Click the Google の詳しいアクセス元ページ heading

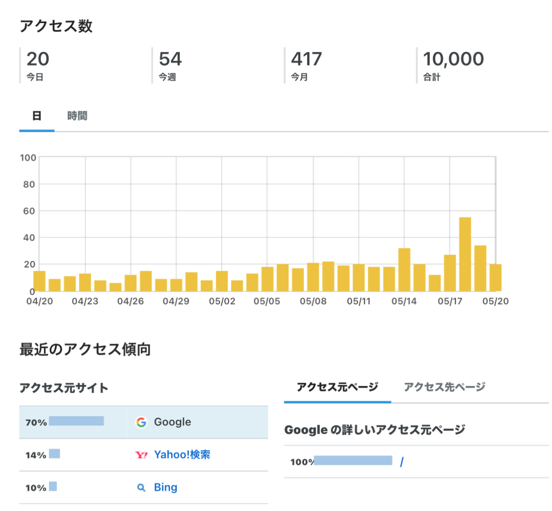pos(375,430)
